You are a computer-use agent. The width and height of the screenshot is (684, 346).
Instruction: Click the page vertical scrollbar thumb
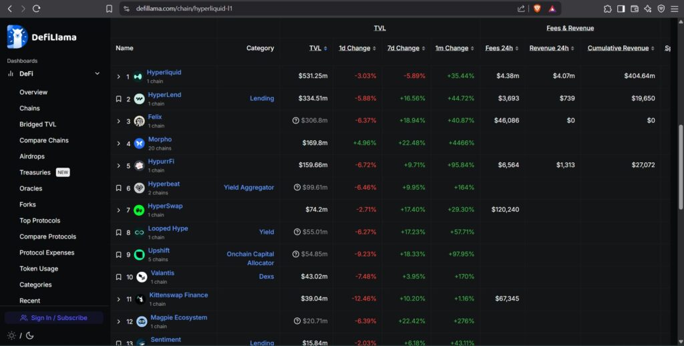coord(681,168)
